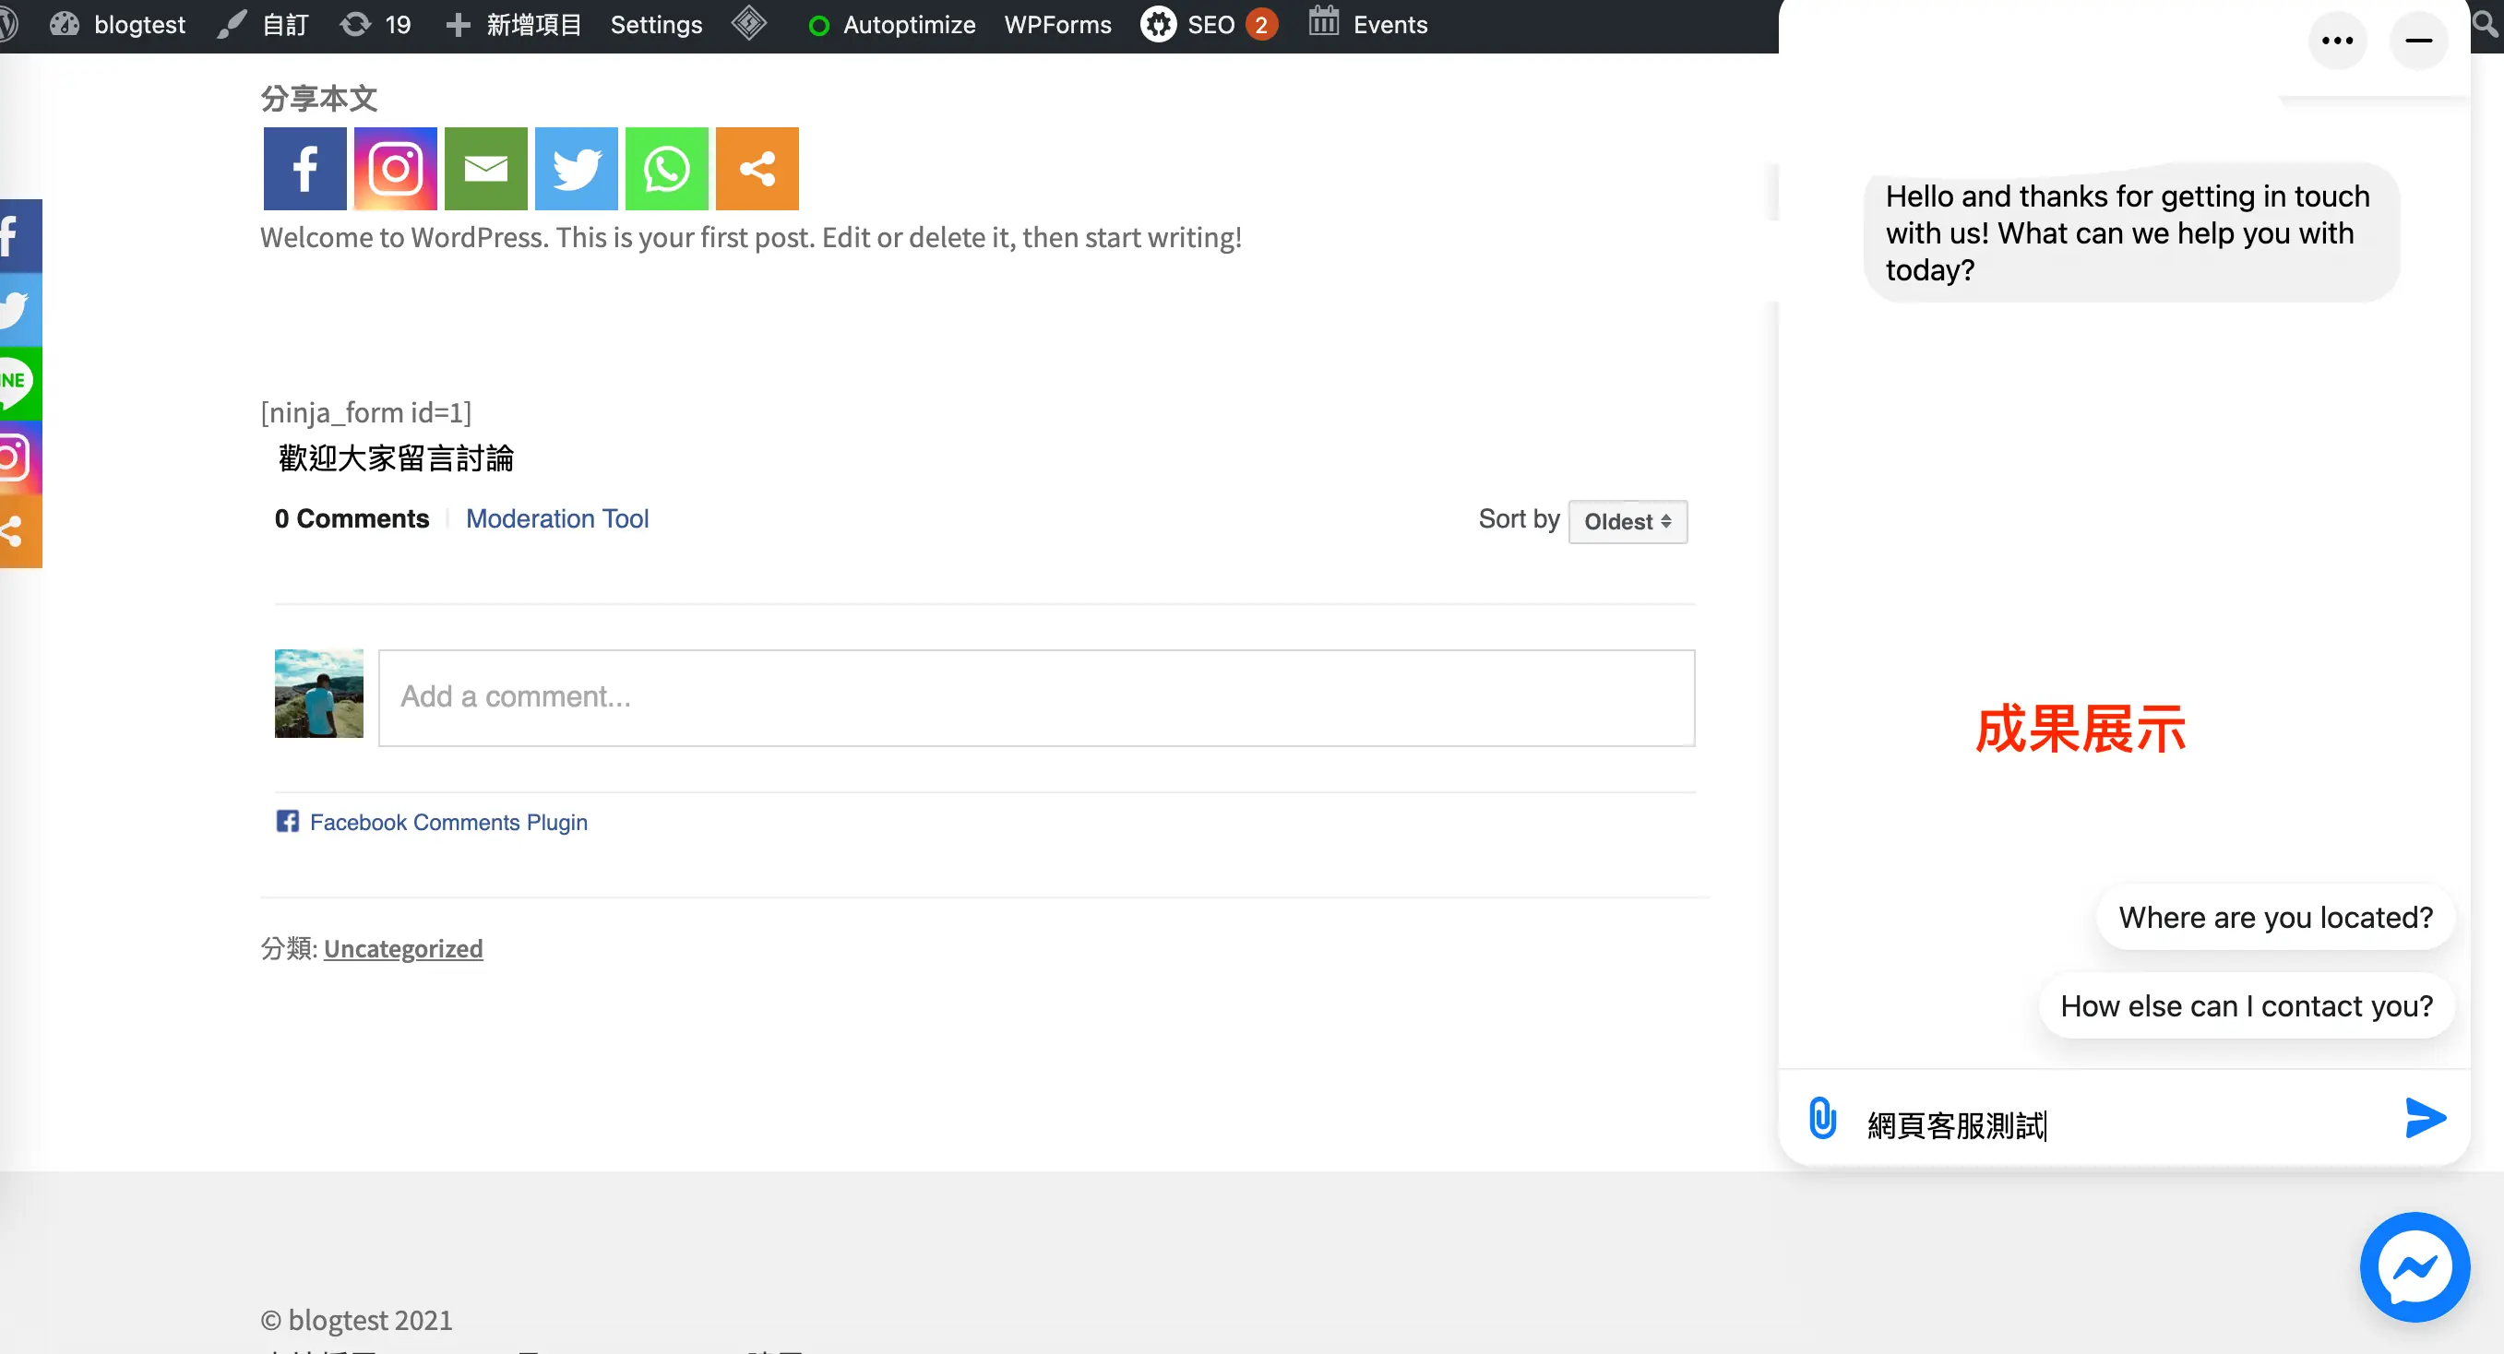Open the Sort by Oldest dropdown

click(1627, 522)
